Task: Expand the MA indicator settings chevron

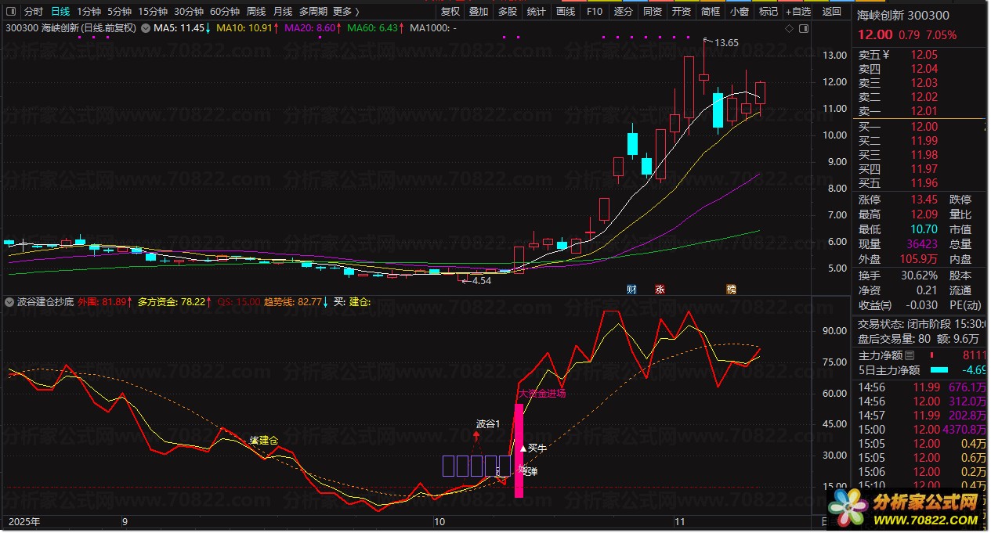Action: 145,28
